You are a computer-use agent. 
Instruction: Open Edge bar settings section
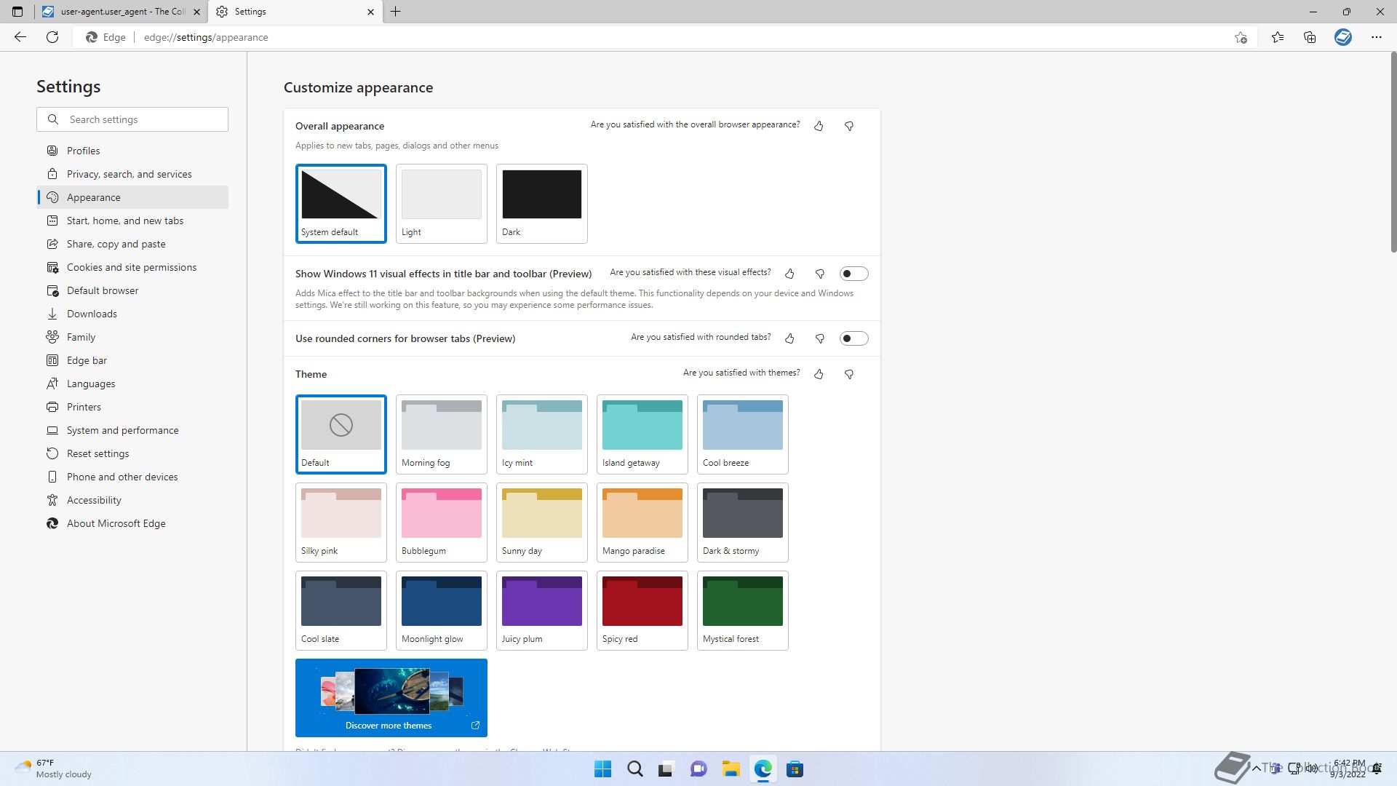pyautogui.click(x=132, y=360)
